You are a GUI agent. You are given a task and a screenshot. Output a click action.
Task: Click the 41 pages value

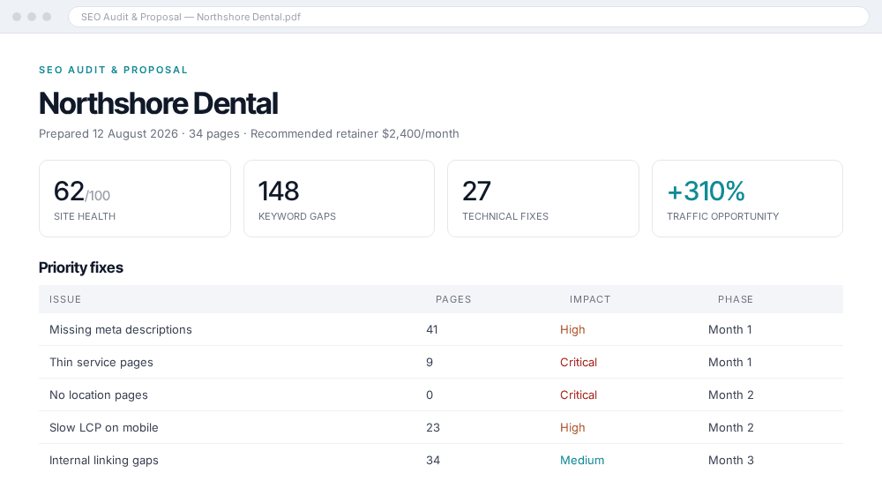point(432,330)
